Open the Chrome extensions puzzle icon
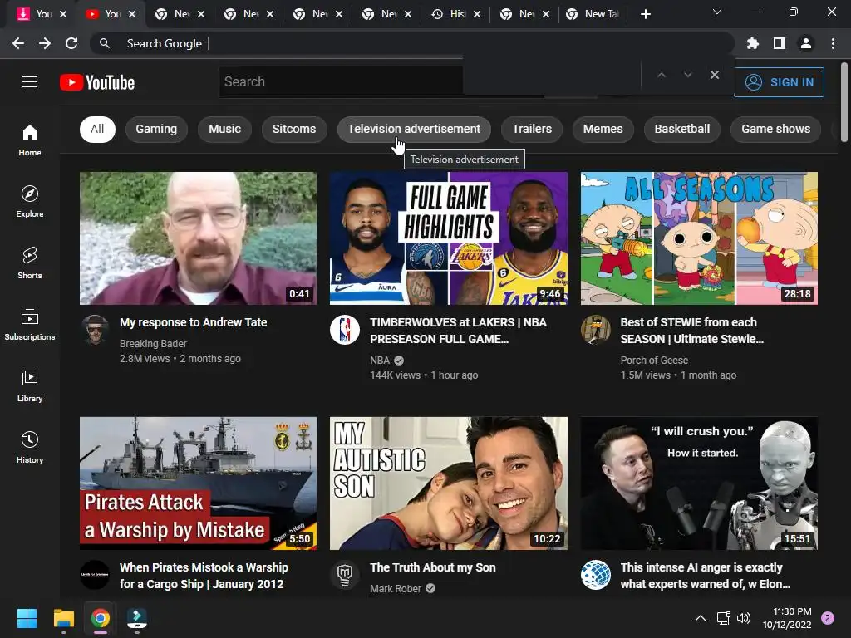The image size is (851, 638). pyautogui.click(x=752, y=43)
